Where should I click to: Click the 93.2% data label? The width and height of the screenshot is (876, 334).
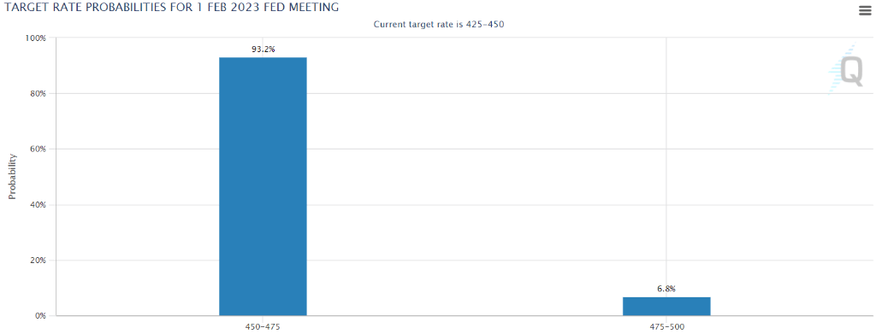pyautogui.click(x=263, y=50)
